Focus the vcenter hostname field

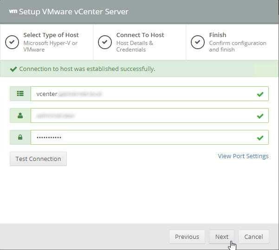149,94
